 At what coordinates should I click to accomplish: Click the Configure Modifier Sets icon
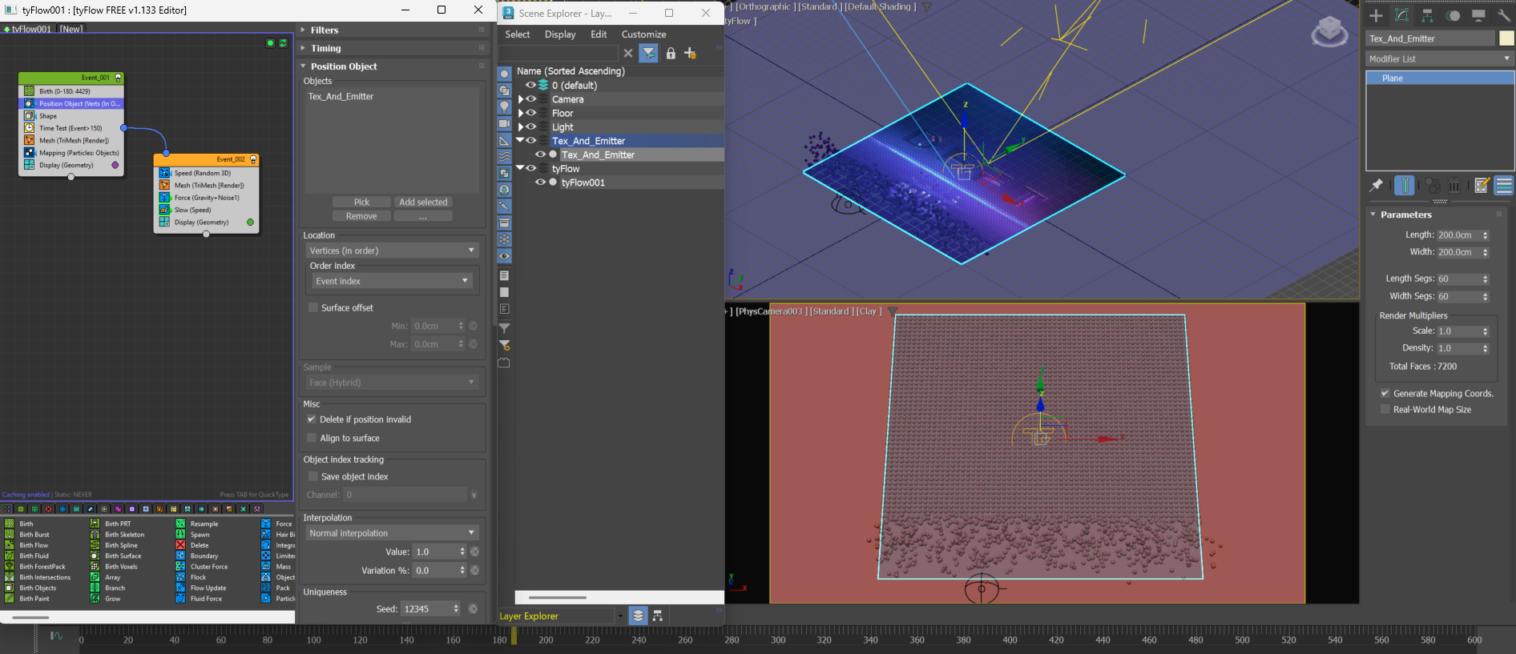click(x=1481, y=186)
